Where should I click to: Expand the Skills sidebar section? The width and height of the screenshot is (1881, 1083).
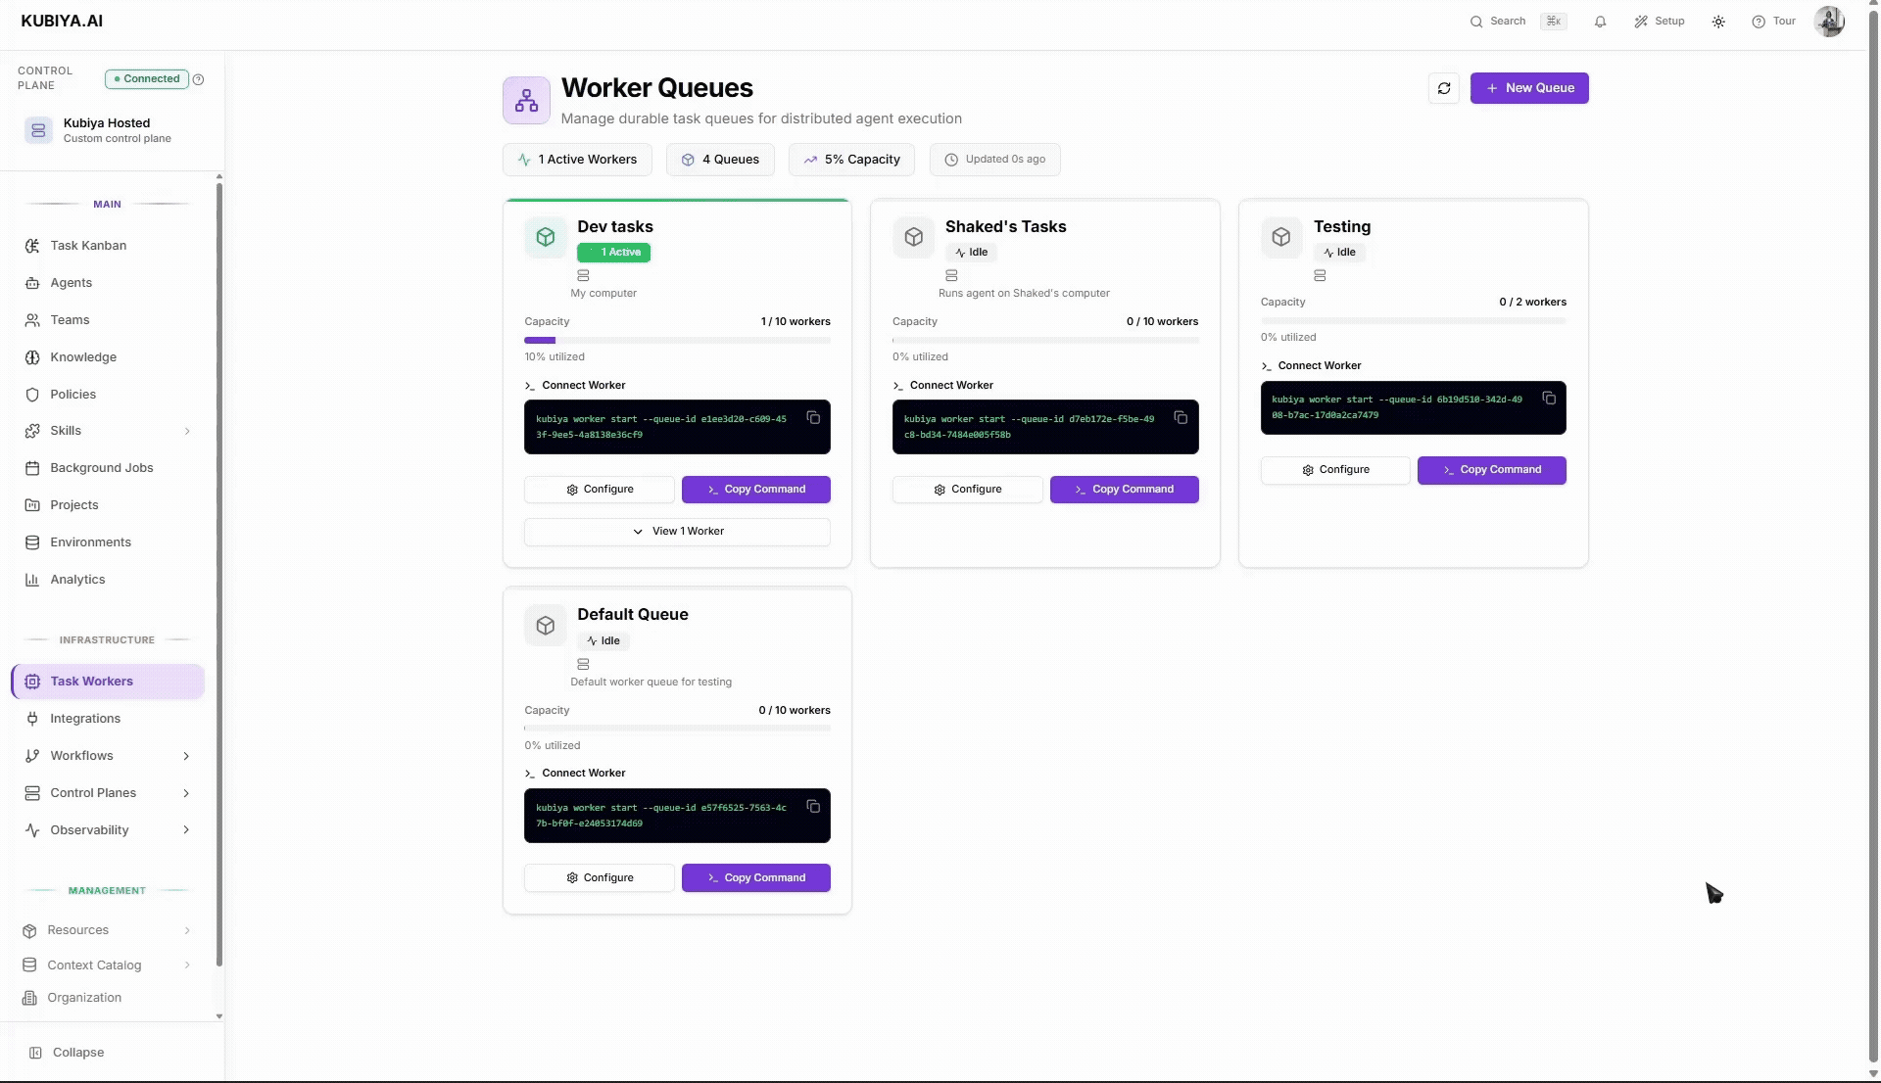pyautogui.click(x=106, y=431)
